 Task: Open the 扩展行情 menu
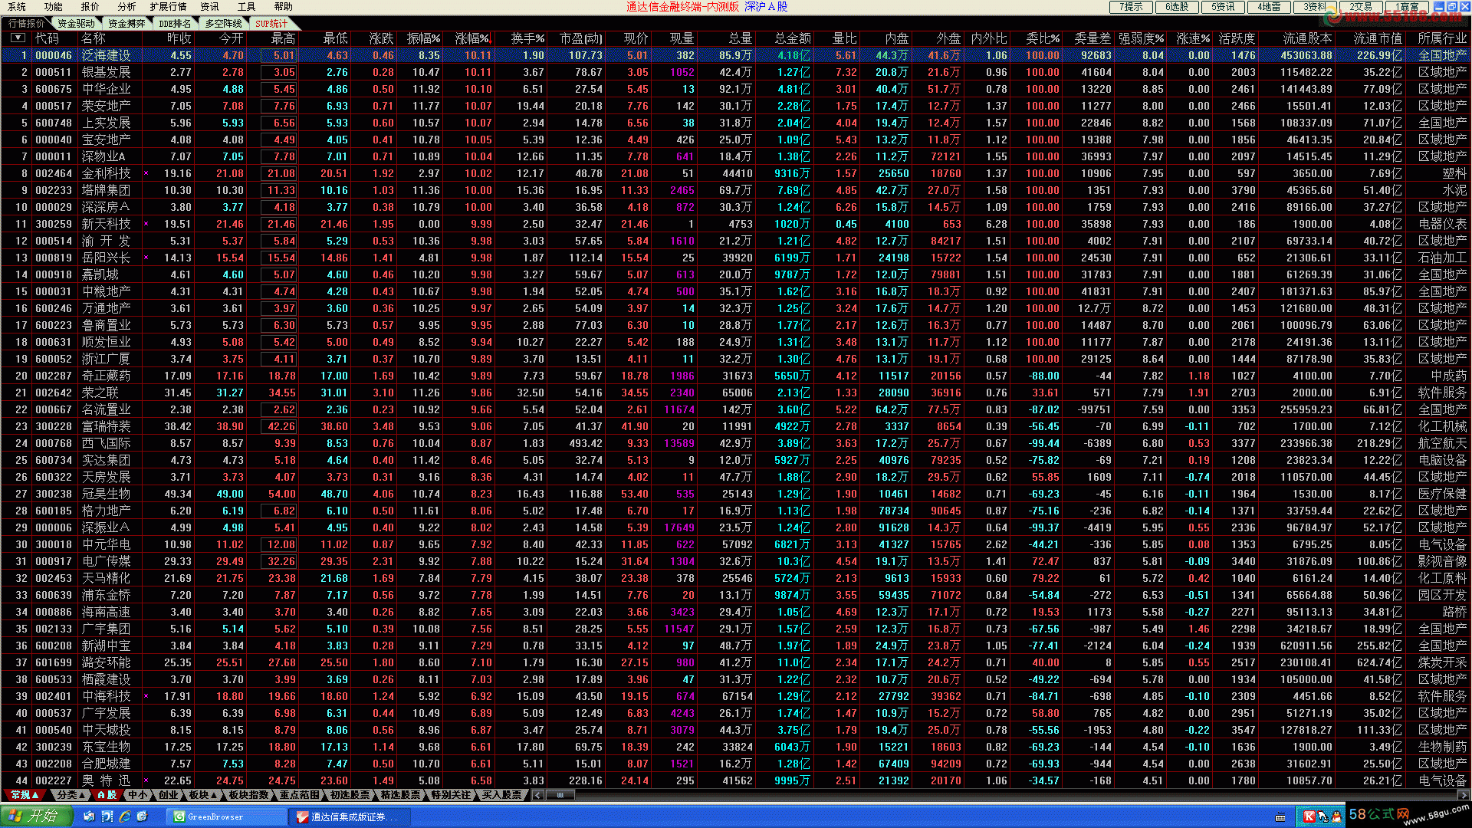click(x=168, y=6)
